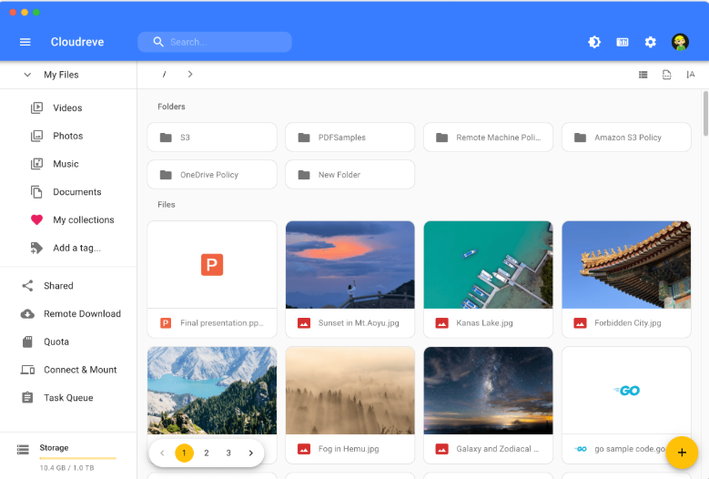Select the Kanas Lake.jpg thumbnail
Viewport: 709px width, 479px height.
[488, 264]
